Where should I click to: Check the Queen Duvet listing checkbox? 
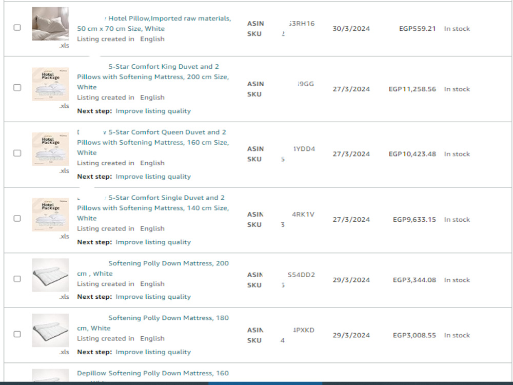coord(17,153)
